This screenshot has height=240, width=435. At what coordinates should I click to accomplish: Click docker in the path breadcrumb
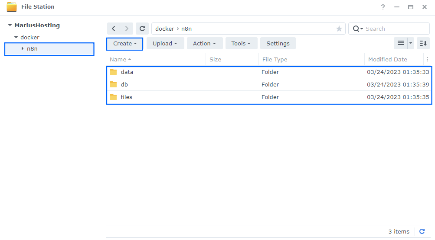click(x=165, y=29)
